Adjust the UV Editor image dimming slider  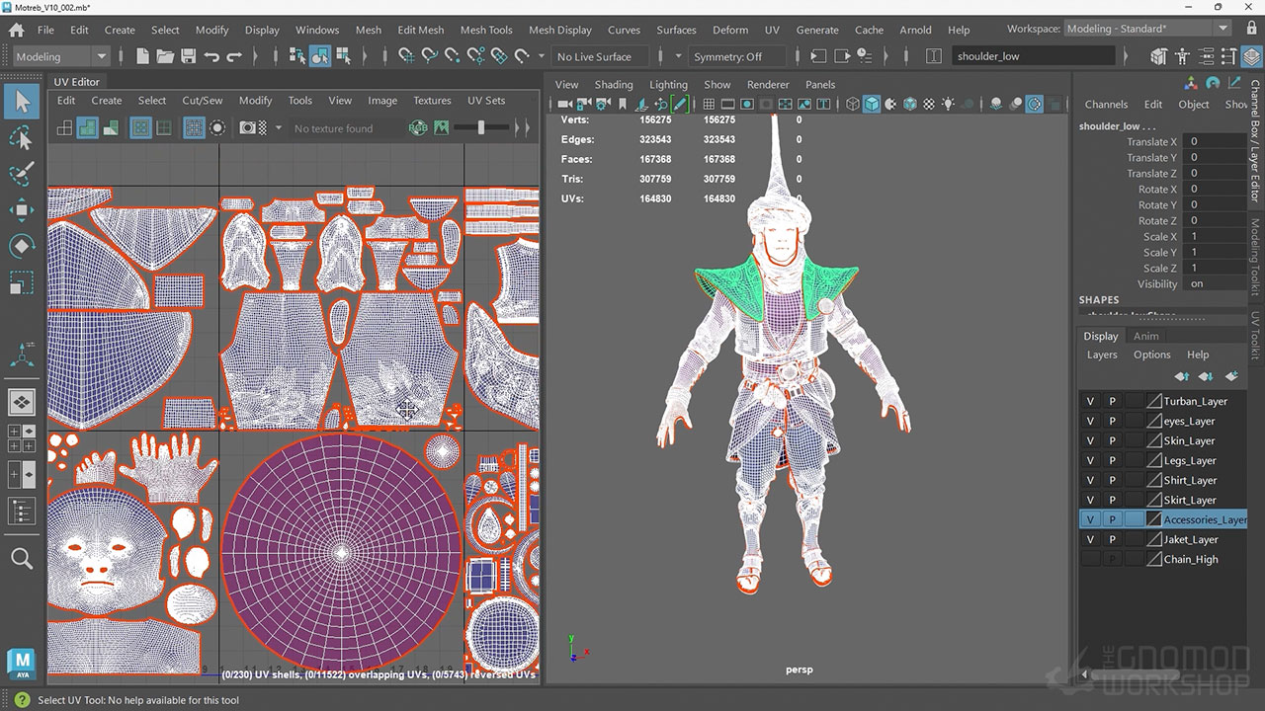pyautogui.click(x=481, y=128)
